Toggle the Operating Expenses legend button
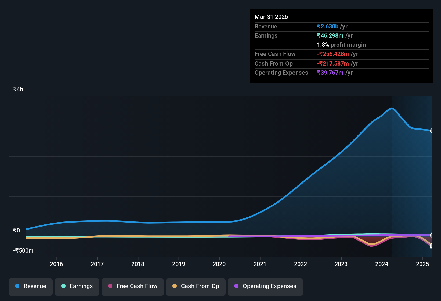 (x=265, y=287)
